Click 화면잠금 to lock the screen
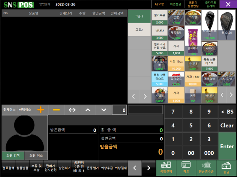The image size is (237, 177). 175,4
